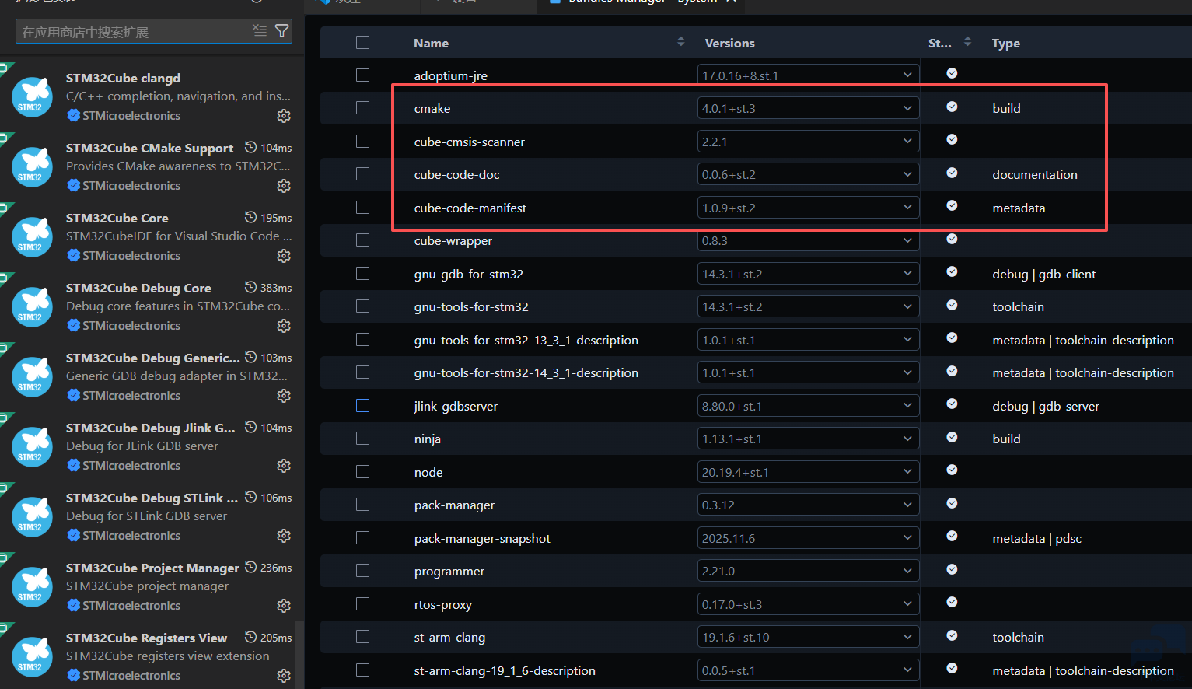The image size is (1192, 689).
Task: Open the gnu-tools-for-stm32 version dropdown
Action: pos(808,306)
